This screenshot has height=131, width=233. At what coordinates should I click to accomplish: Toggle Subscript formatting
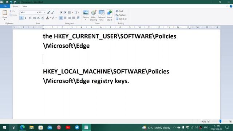click(x=39, y=18)
